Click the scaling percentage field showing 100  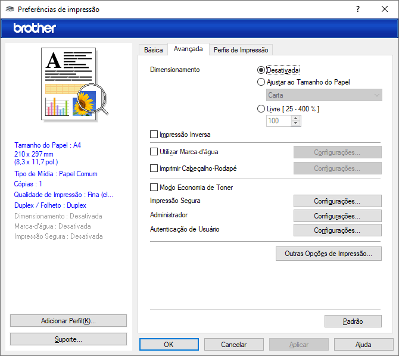(279, 121)
